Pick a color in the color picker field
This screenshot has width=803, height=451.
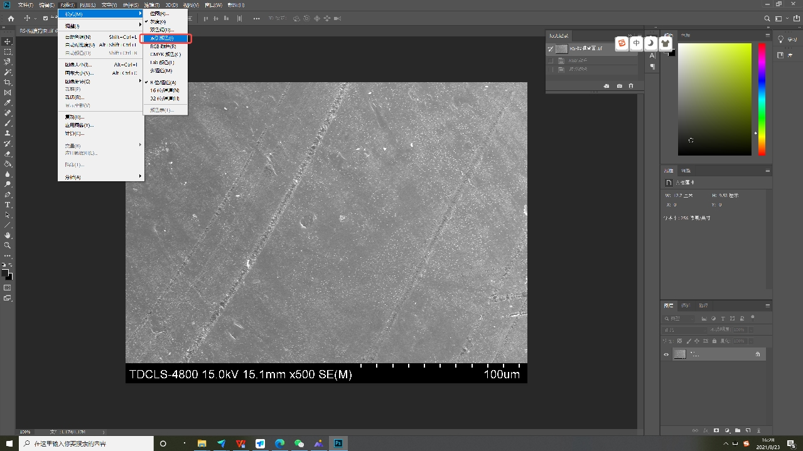tap(714, 99)
